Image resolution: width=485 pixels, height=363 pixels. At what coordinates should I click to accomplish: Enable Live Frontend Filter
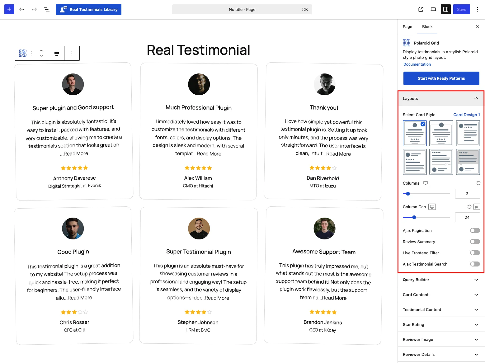475,253
